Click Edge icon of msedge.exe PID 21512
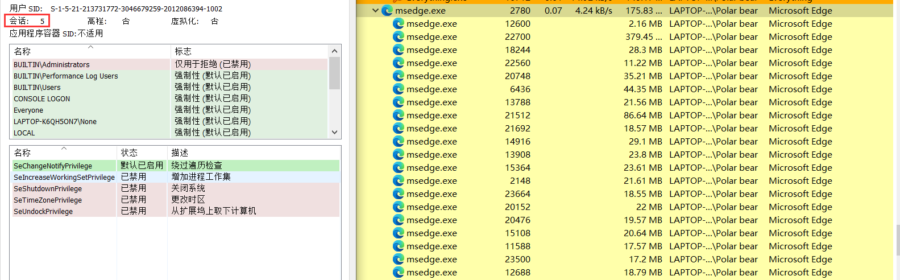This screenshot has width=900, height=280. (x=399, y=115)
